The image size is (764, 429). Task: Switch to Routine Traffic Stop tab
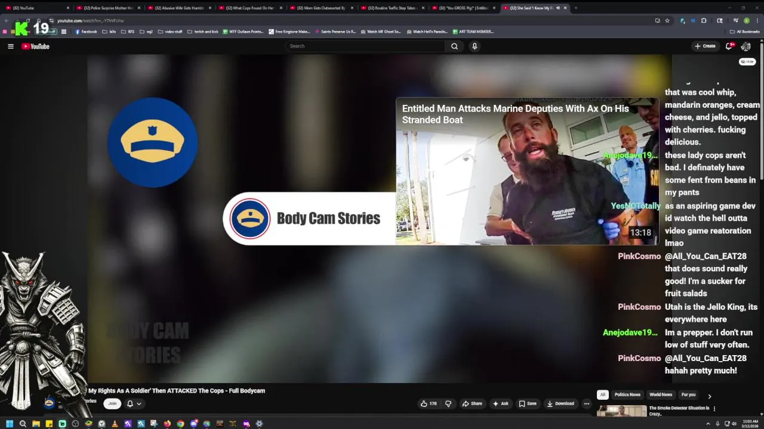point(392,8)
